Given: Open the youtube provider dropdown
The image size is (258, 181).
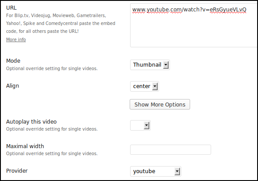Looking at the screenshot, I should click(x=156, y=171).
